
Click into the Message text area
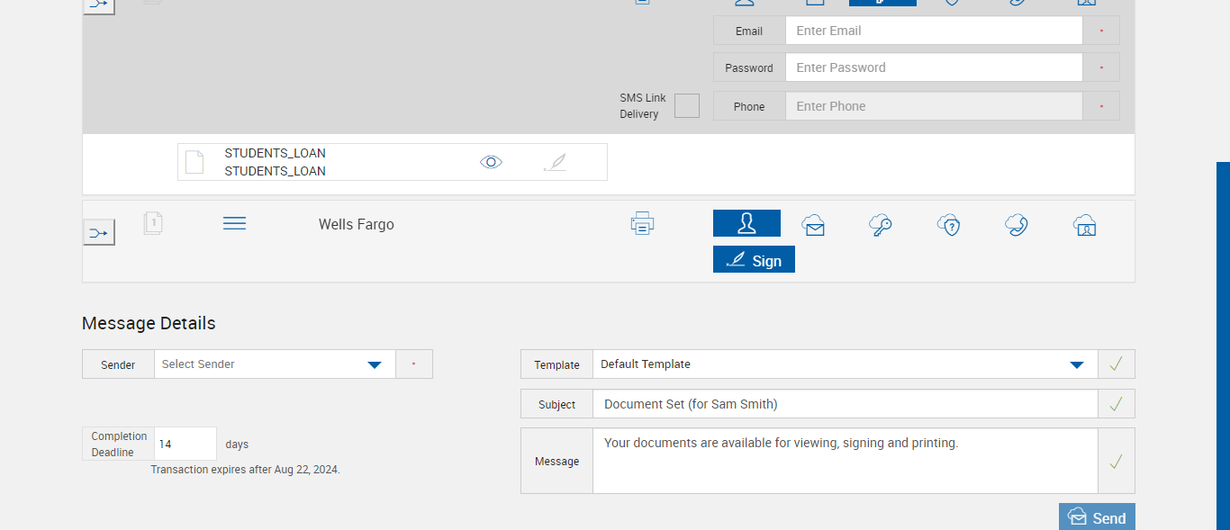click(845, 461)
